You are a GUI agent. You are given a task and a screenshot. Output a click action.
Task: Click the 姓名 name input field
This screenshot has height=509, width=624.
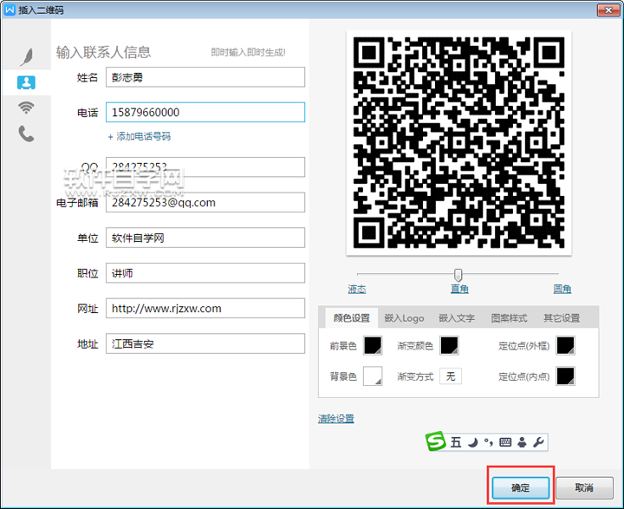(x=205, y=77)
